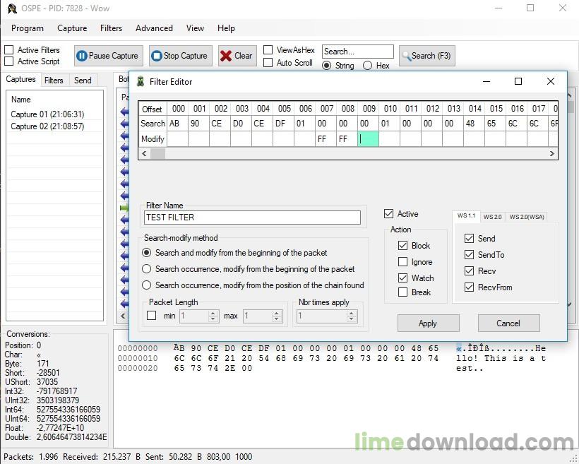Clear the captured packets
This screenshot has width=579, height=464.
237,56
